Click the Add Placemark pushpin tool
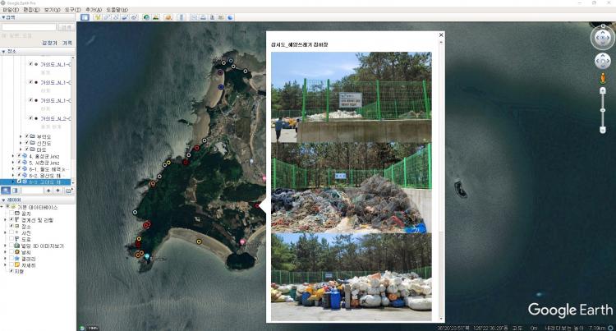616x331 pixels. (98, 17)
